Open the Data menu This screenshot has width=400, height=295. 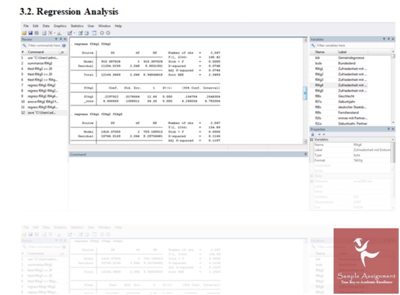(x=46, y=26)
